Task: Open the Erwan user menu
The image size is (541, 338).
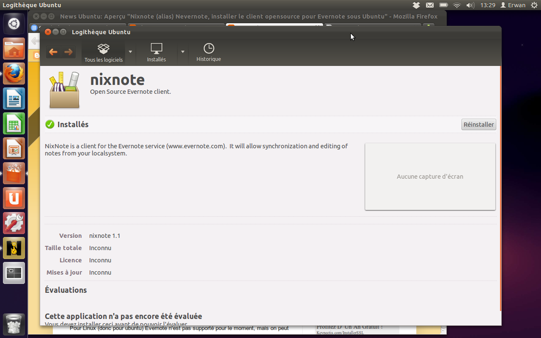Action: coord(513,5)
